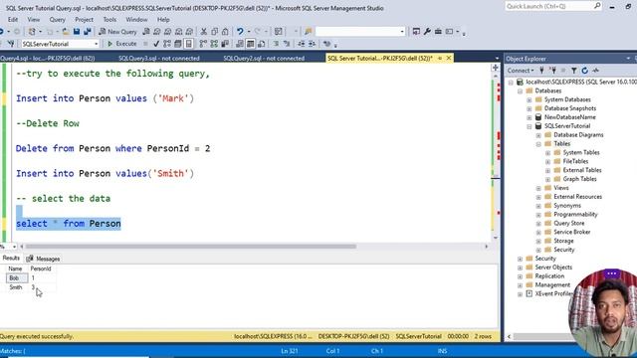Toggle the IntelliSense Enabled icon
Image resolution: width=637 pixels, height=358 pixels.
click(189, 44)
